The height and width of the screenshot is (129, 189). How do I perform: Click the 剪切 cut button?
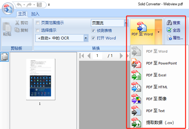point(22,23)
